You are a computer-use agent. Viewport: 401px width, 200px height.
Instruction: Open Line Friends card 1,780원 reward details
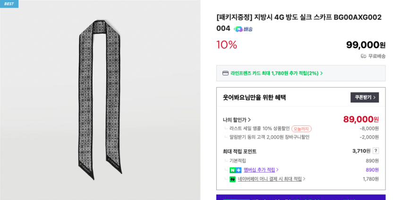click(x=276, y=73)
